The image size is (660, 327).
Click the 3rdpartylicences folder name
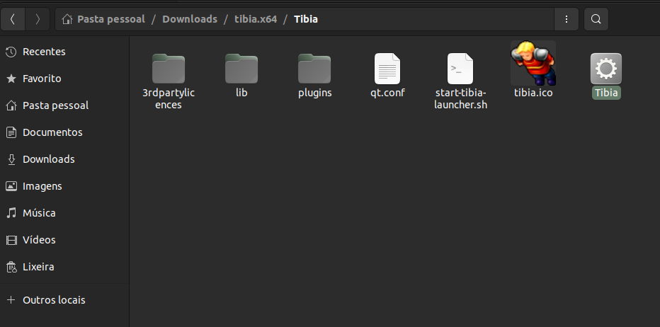[x=169, y=99]
